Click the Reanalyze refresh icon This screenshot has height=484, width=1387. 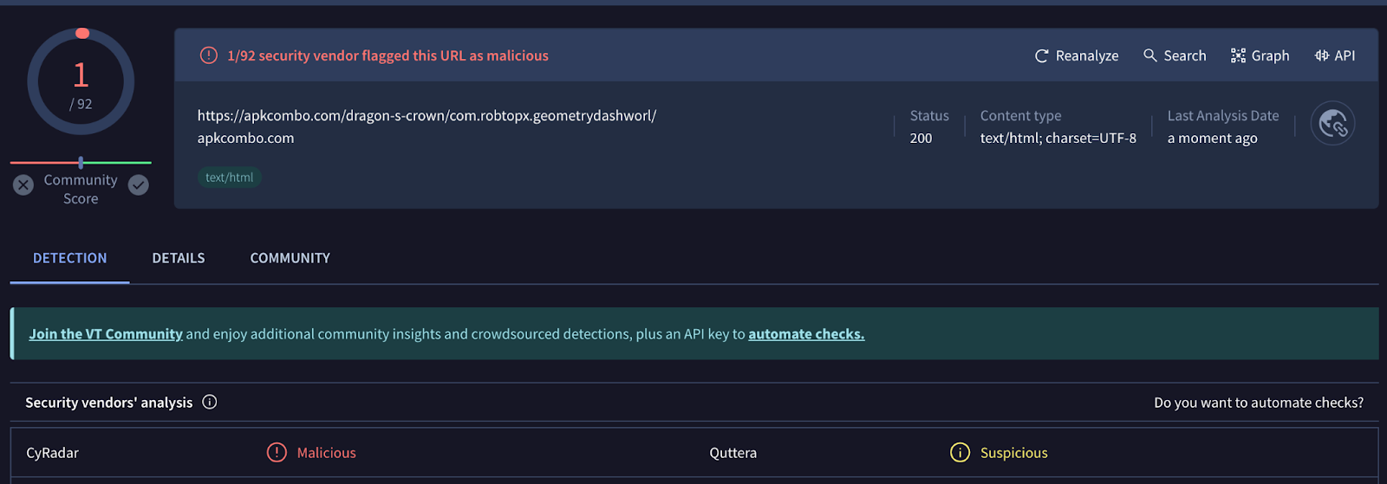1042,56
